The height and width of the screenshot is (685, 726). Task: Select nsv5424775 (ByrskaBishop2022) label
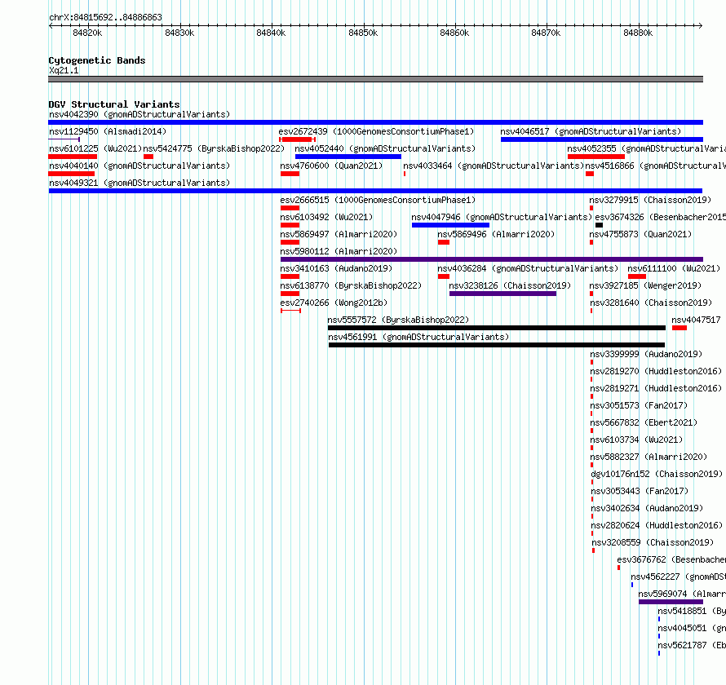tap(214, 148)
